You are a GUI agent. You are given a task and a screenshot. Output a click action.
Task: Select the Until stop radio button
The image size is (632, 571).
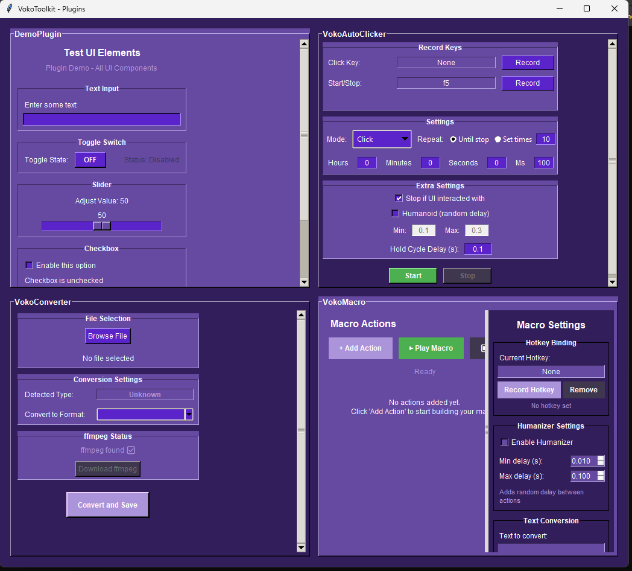point(453,139)
